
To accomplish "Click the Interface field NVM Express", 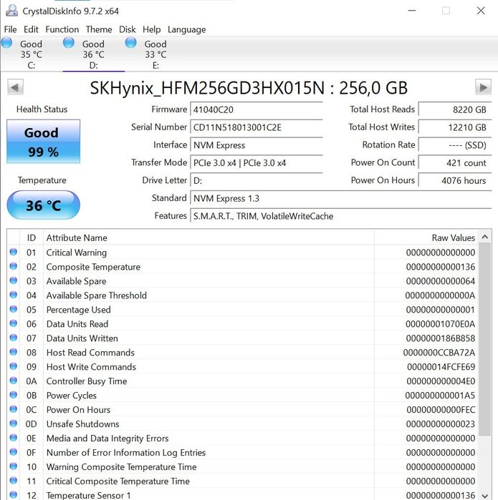I will pyautogui.click(x=257, y=145).
